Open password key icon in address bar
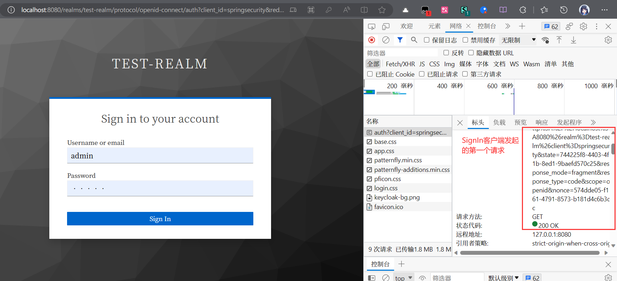Screen dimensions: 617x281 tap(329, 10)
